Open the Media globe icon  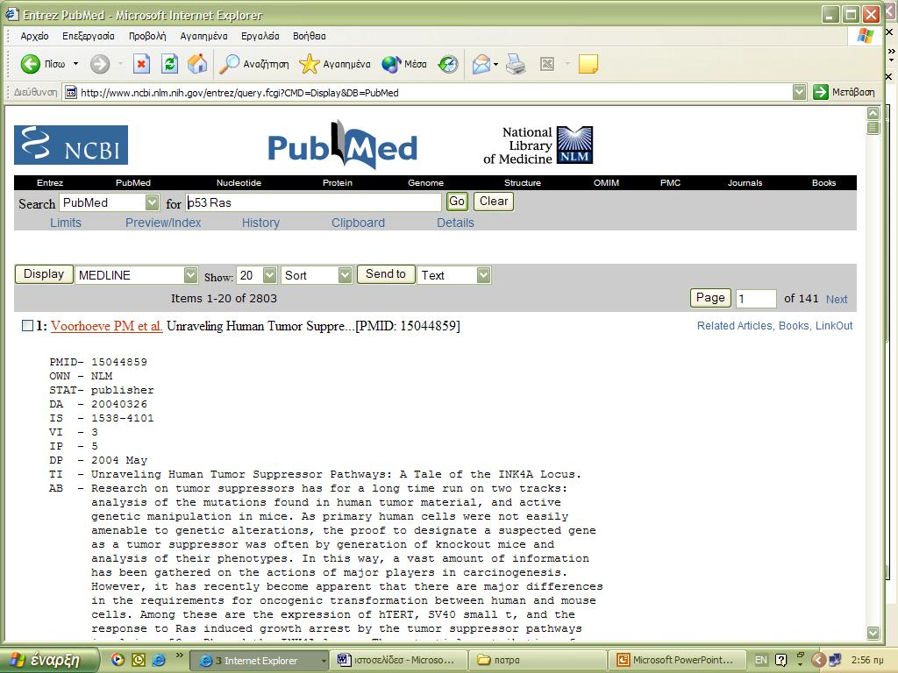pyautogui.click(x=391, y=64)
